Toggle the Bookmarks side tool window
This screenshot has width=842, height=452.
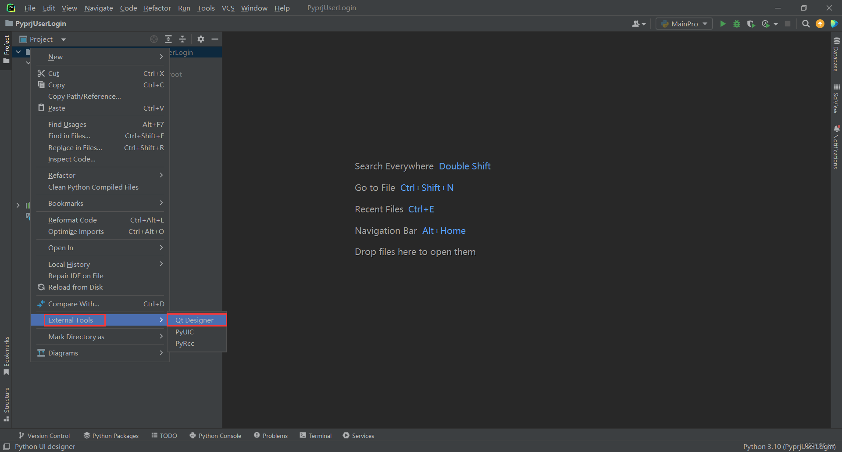coord(6,356)
